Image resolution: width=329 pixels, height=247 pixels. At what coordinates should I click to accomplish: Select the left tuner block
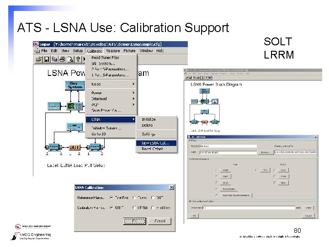(x=54, y=147)
